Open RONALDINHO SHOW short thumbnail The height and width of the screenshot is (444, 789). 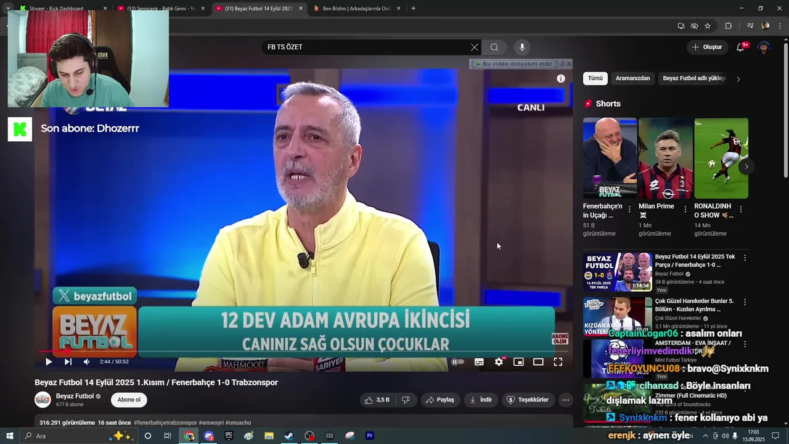pos(721,158)
